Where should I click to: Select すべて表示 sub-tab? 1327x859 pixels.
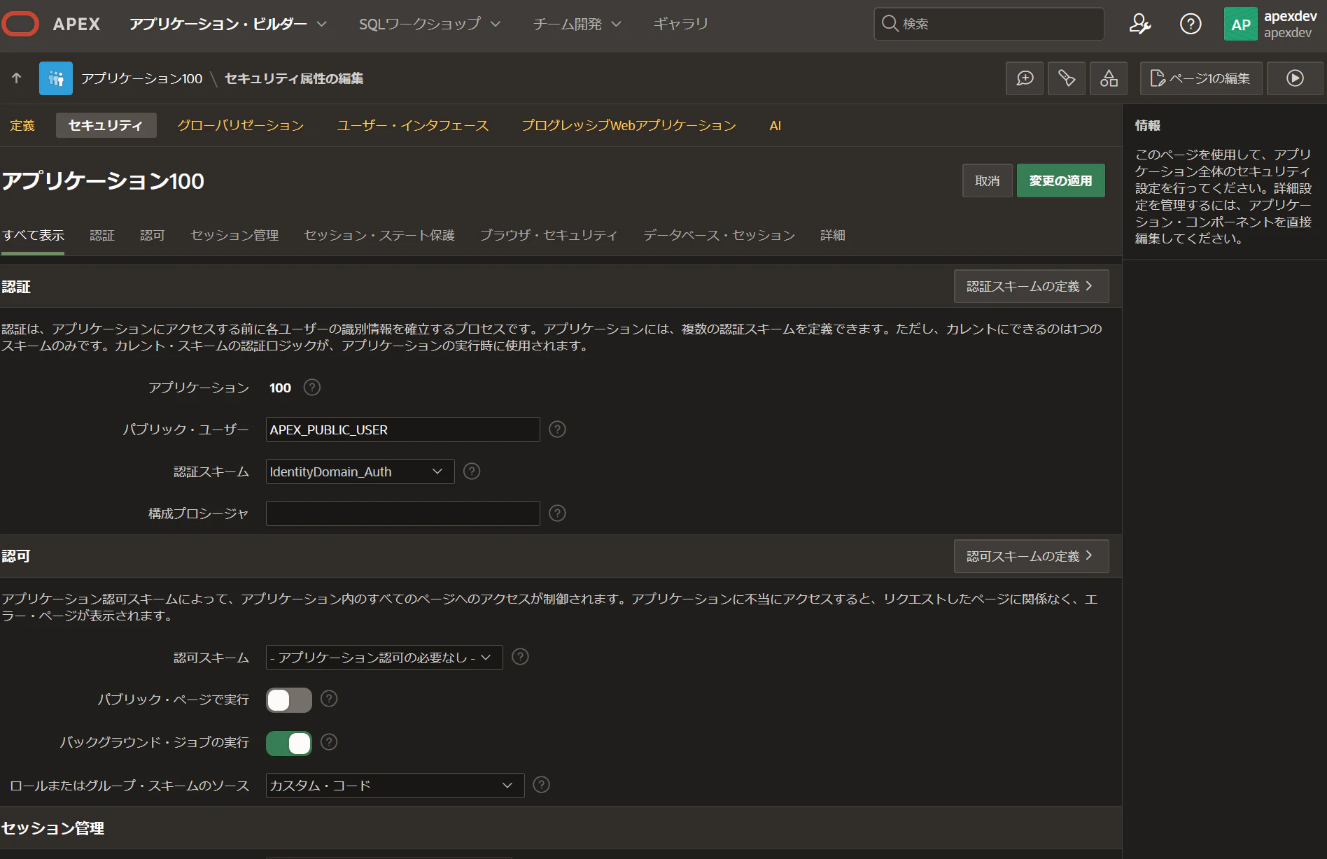point(33,236)
